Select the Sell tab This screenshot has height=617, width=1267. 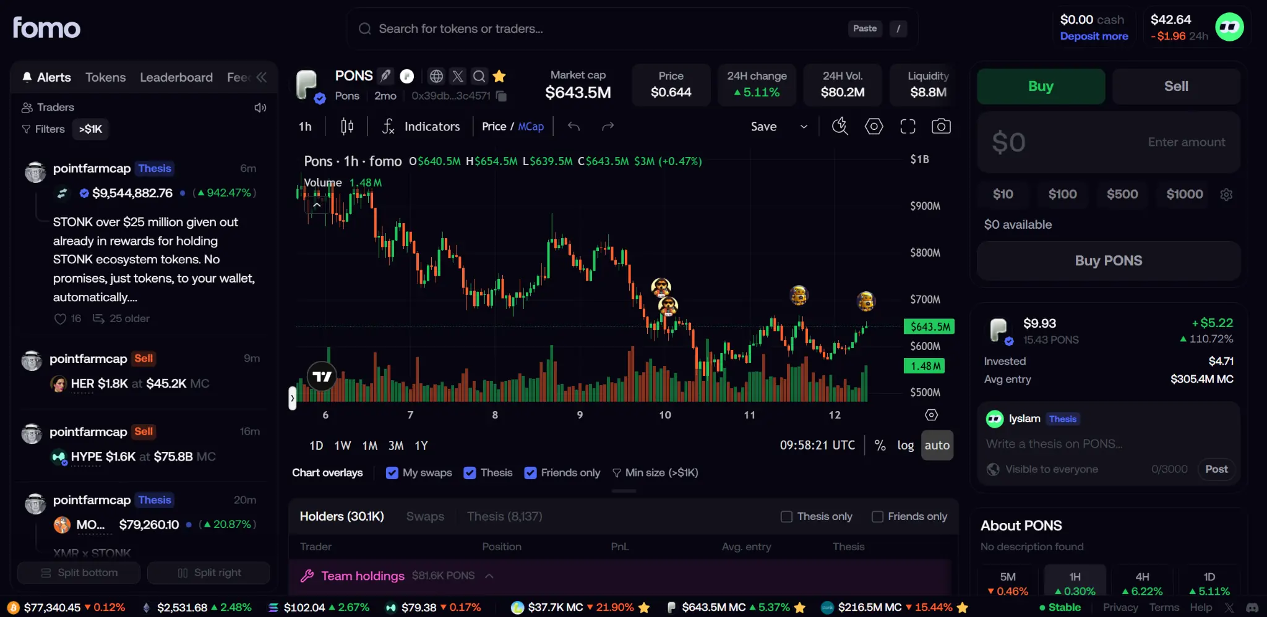tap(1176, 87)
